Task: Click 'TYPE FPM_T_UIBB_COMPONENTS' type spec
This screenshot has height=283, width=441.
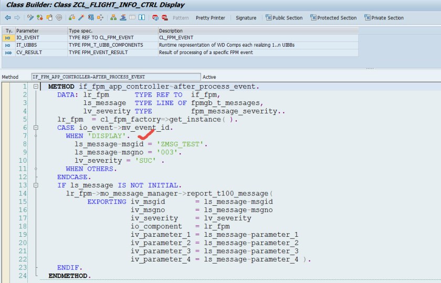Action: (x=106, y=45)
